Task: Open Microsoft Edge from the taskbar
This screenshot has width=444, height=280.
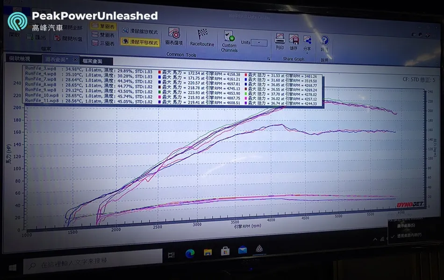Action: (190, 253)
